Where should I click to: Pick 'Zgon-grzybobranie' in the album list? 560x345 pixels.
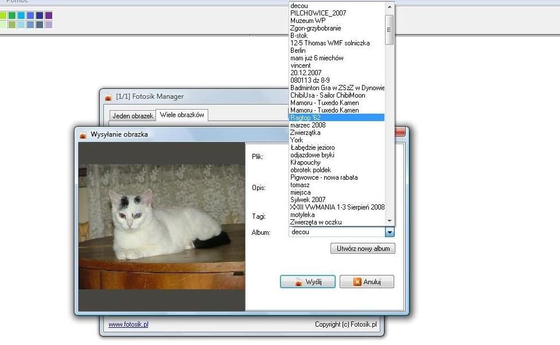(336, 28)
